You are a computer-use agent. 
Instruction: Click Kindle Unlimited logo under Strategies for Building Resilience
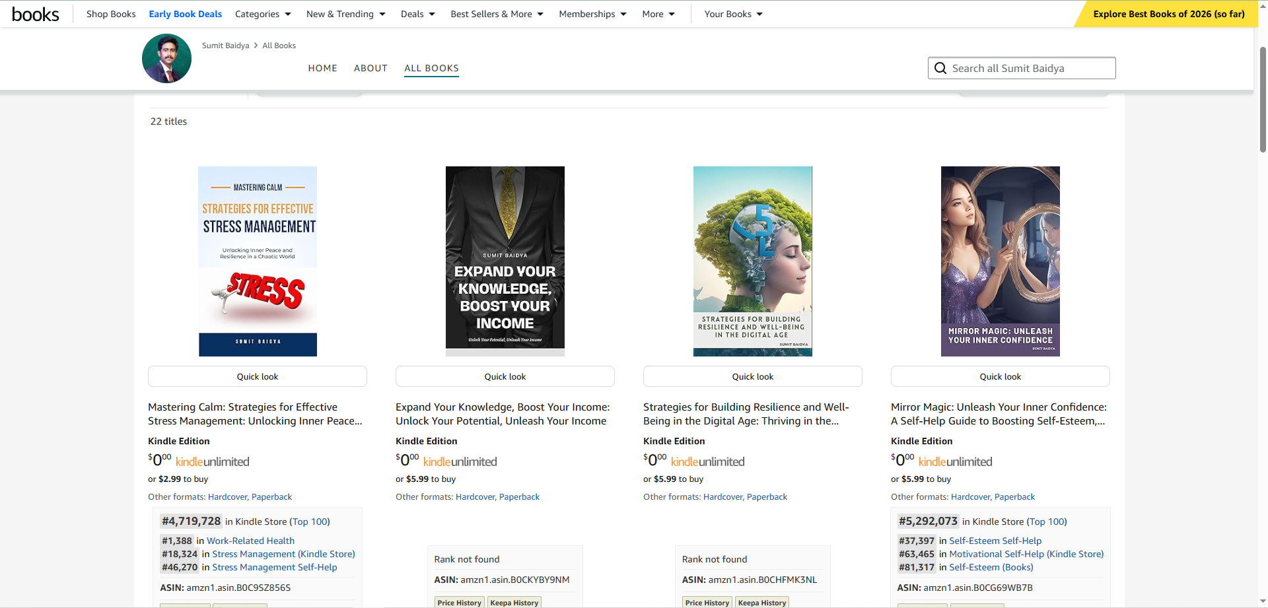click(x=708, y=461)
